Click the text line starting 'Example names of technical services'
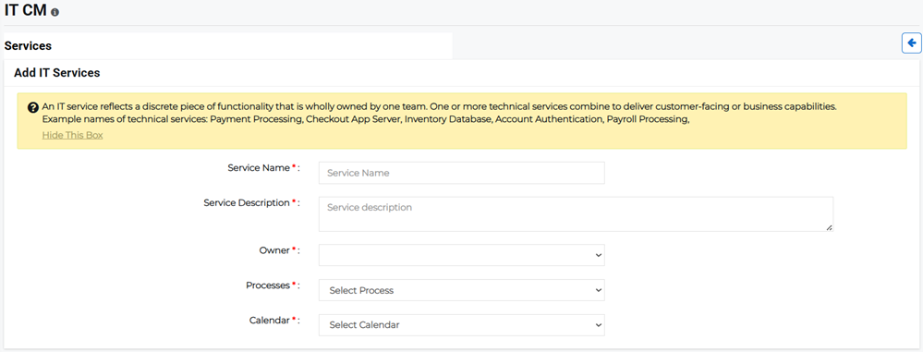 point(366,119)
